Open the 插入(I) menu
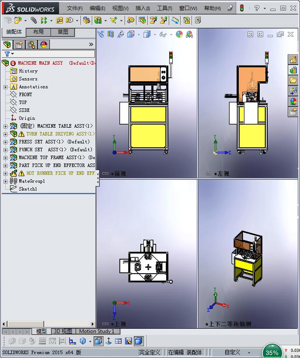 point(143,8)
